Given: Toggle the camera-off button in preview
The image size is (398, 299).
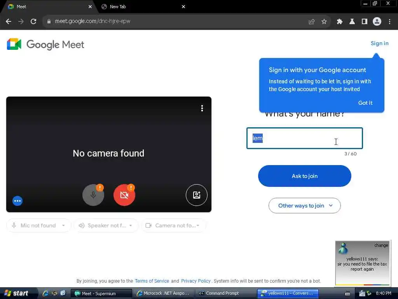Looking at the screenshot, I should (x=124, y=195).
